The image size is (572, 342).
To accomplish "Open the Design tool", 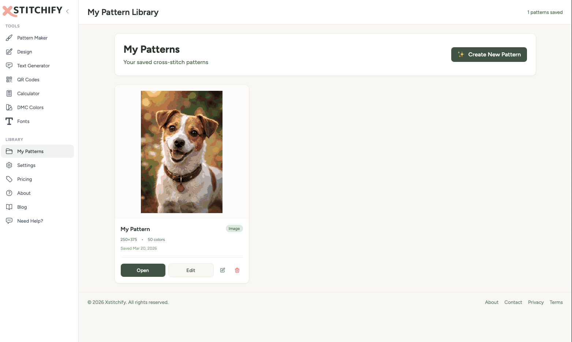I will 25,52.
